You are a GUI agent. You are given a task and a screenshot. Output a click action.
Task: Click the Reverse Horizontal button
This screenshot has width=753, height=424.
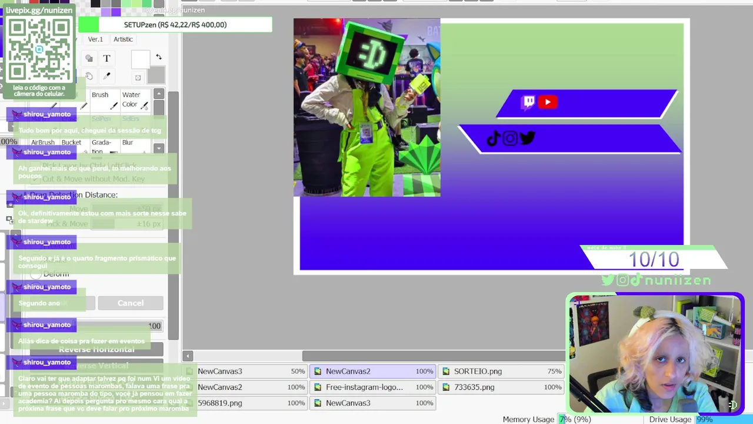tap(96, 349)
